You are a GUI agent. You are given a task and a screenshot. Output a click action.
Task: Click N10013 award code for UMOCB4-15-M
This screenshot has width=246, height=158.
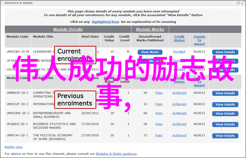(x=199, y=52)
